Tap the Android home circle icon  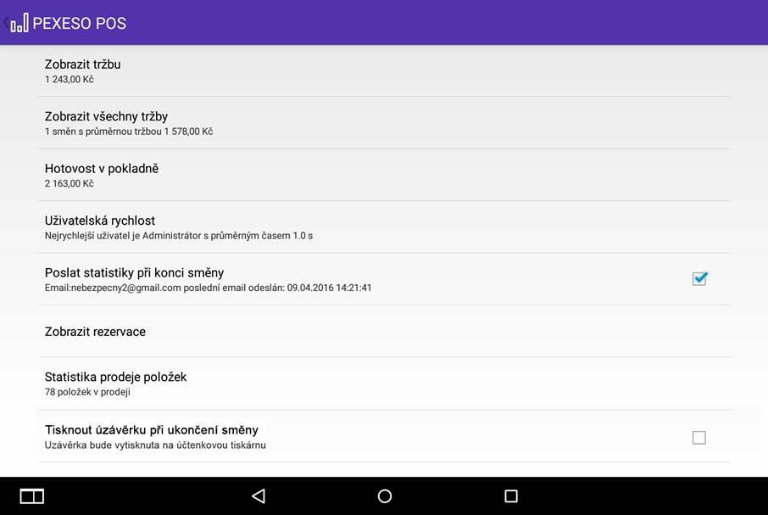click(x=385, y=495)
